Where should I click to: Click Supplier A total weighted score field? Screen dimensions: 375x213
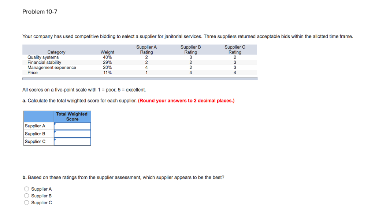[72, 126]
